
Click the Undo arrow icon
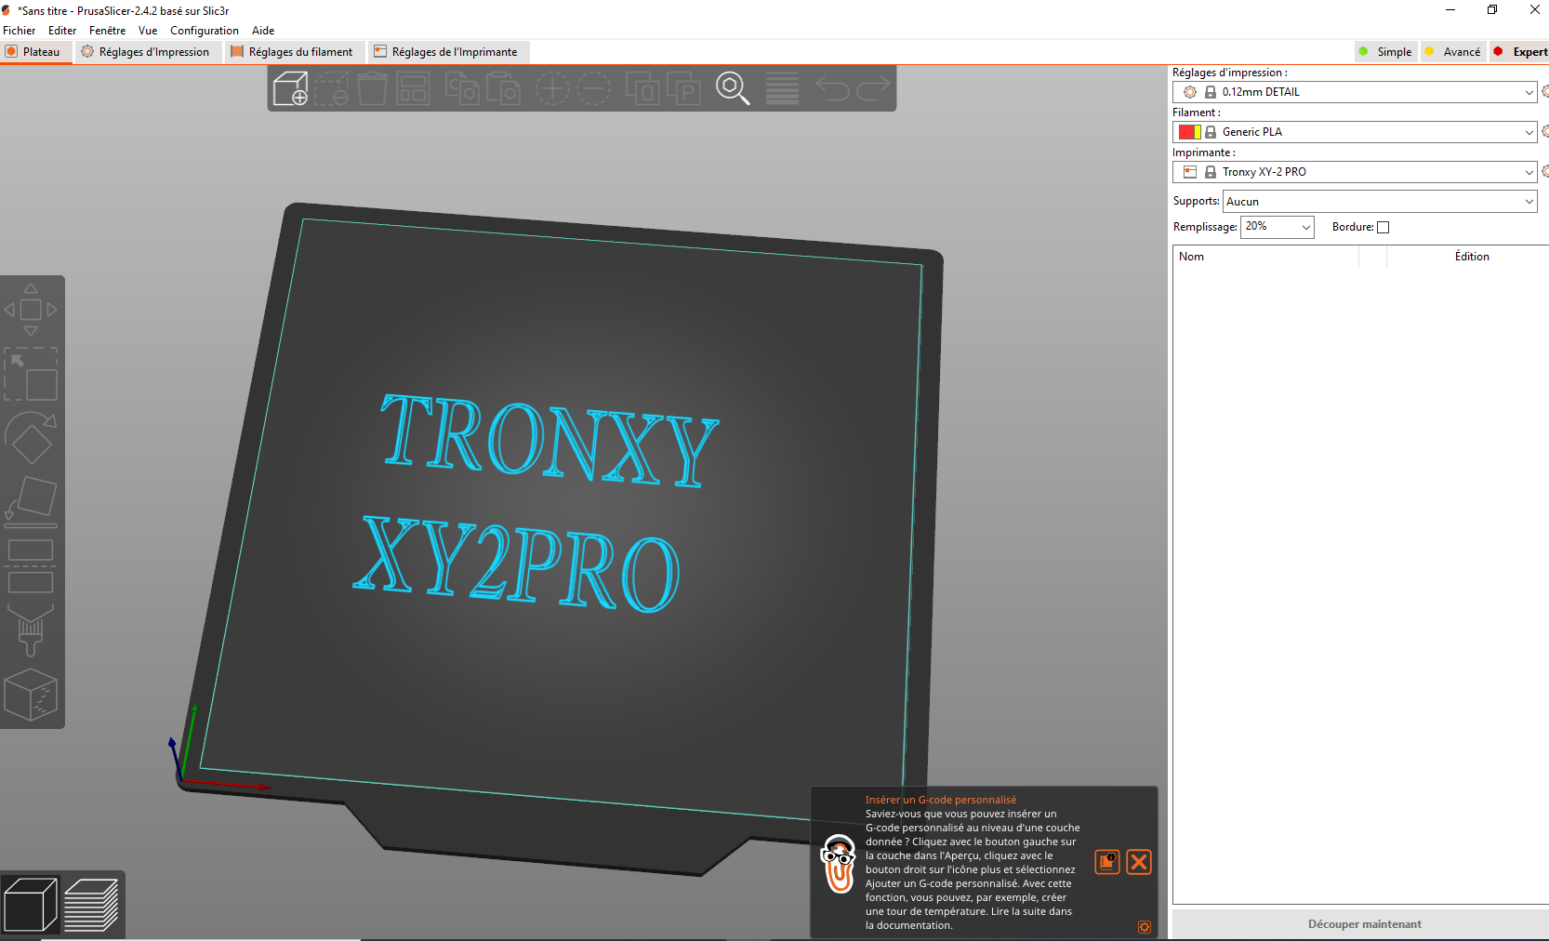point(832,88)
